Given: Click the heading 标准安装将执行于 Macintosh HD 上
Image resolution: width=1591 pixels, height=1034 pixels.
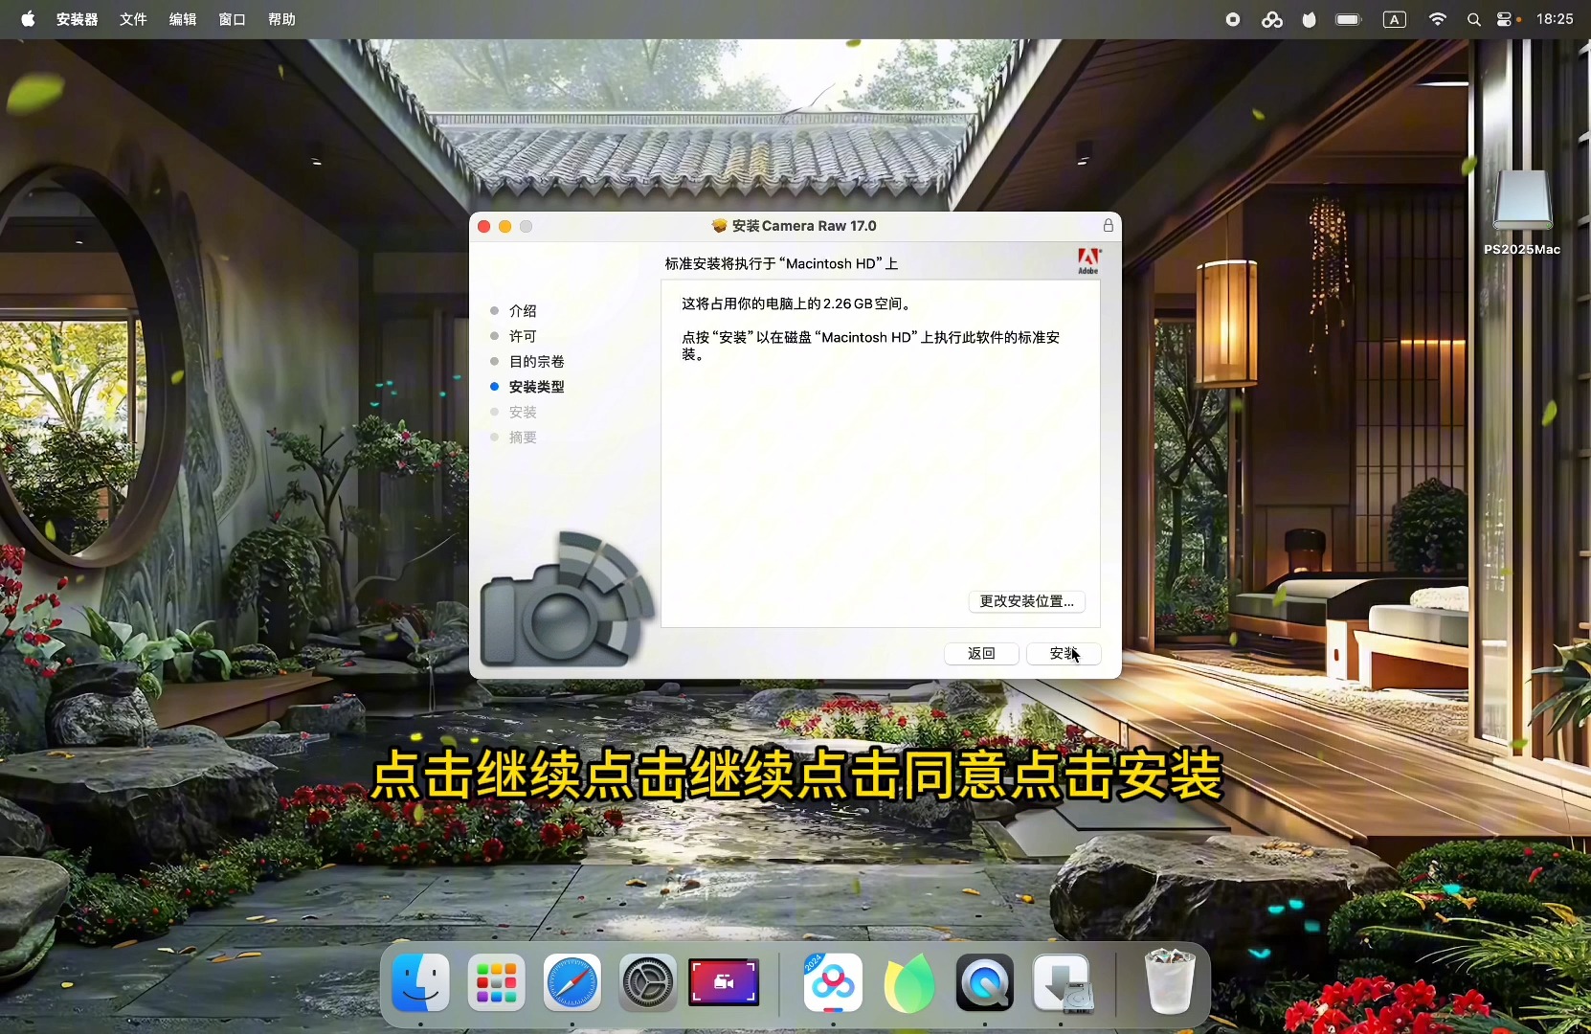Looking at the screenshot, I should tap(781, 263).
